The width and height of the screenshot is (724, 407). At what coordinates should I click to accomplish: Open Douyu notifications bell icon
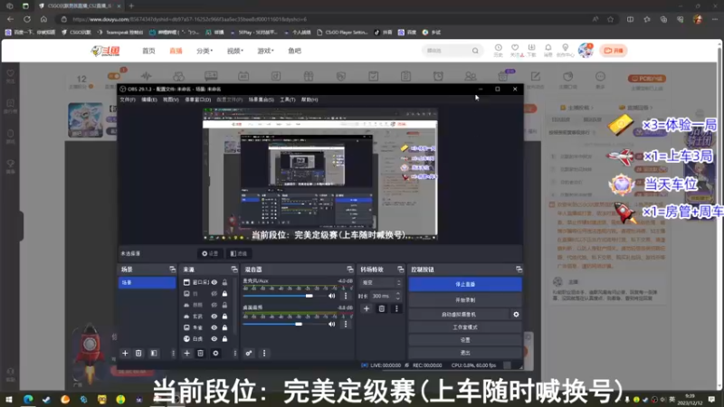pos(548,48)
